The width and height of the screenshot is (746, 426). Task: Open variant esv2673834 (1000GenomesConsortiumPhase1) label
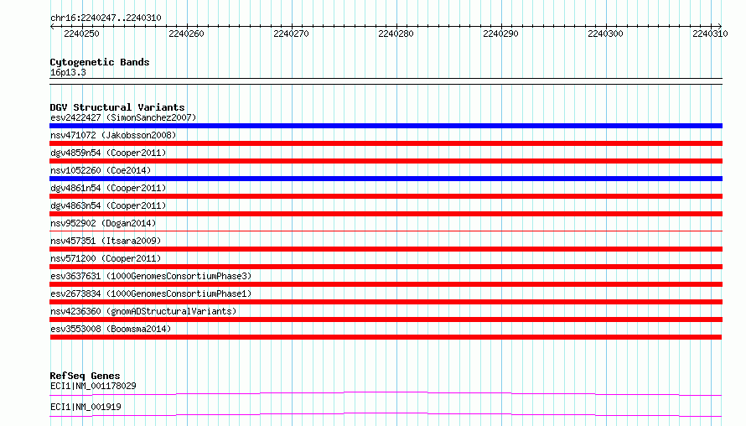pos(151,294)
